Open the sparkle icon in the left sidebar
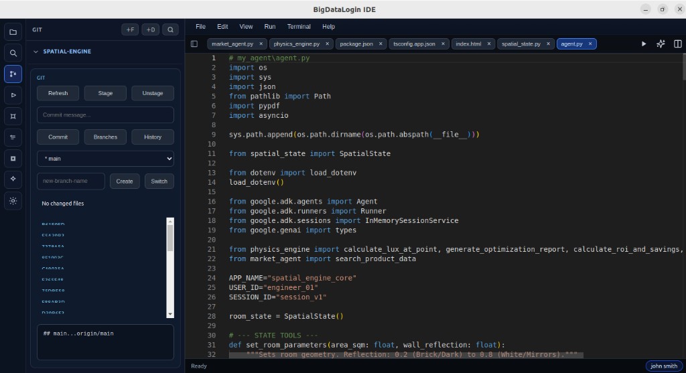686x373 pixels. coord(13,179)
